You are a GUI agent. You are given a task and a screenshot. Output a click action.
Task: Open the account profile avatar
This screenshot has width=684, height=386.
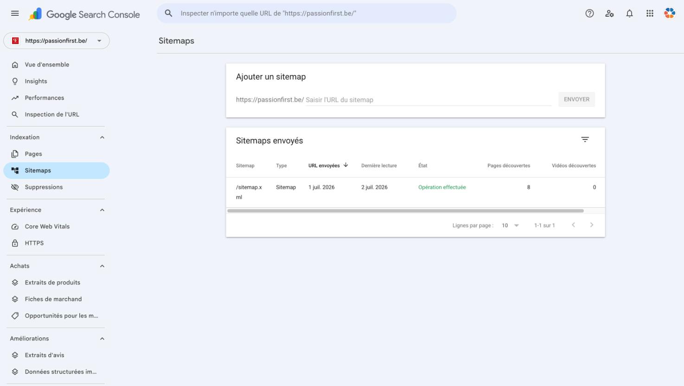coord(670,13)
